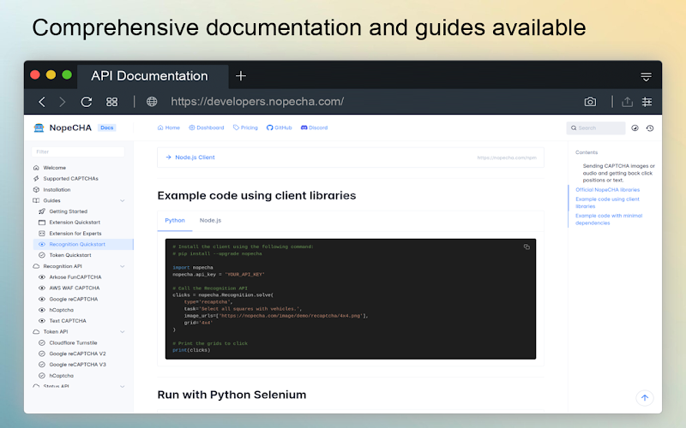This screenshot has width=686, height=428.
Task: Take a screenshot with the camera icon
Action: tap(590, 102)
